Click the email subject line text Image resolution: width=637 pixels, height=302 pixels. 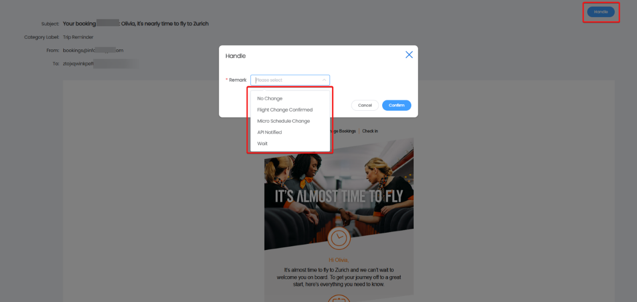[x=136, y=24]
